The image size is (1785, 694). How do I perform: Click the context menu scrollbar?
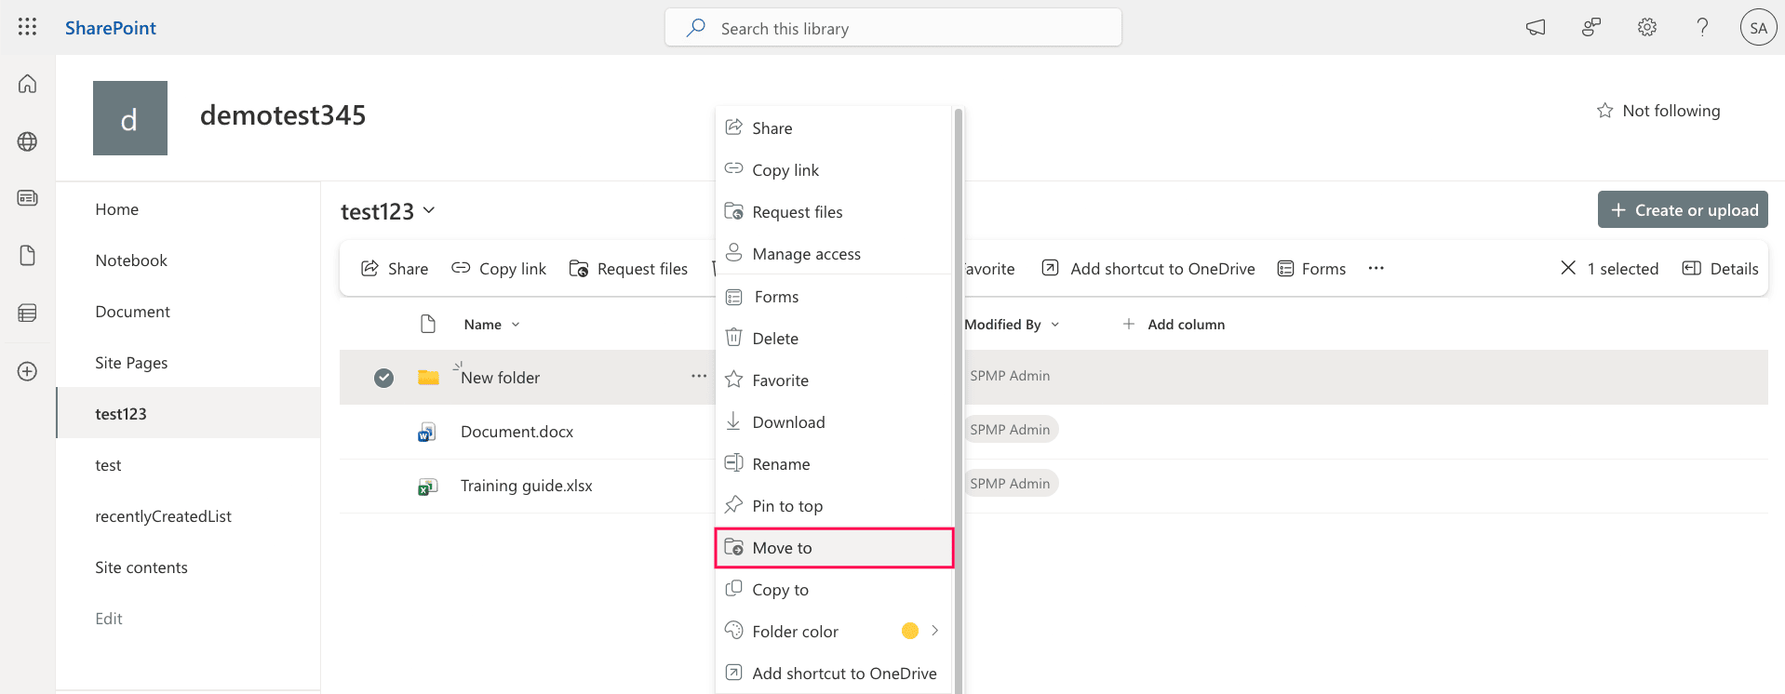(x=959, y=400)
